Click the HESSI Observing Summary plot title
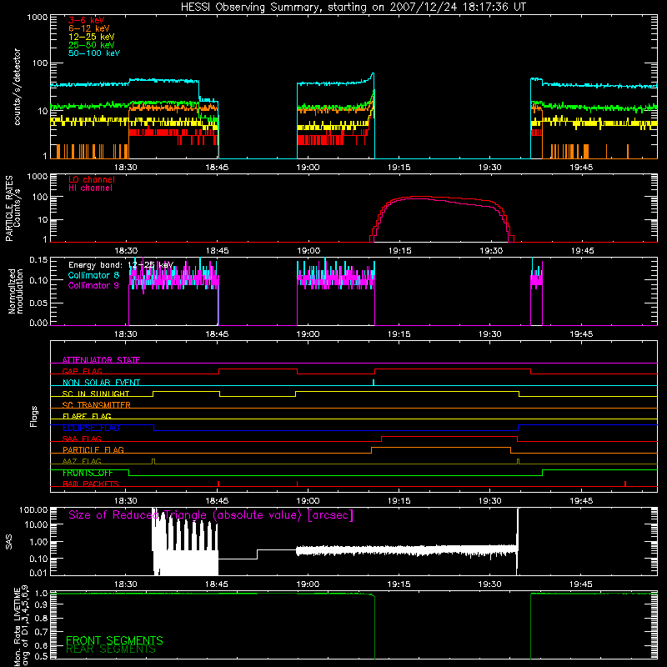 [354, 8]
